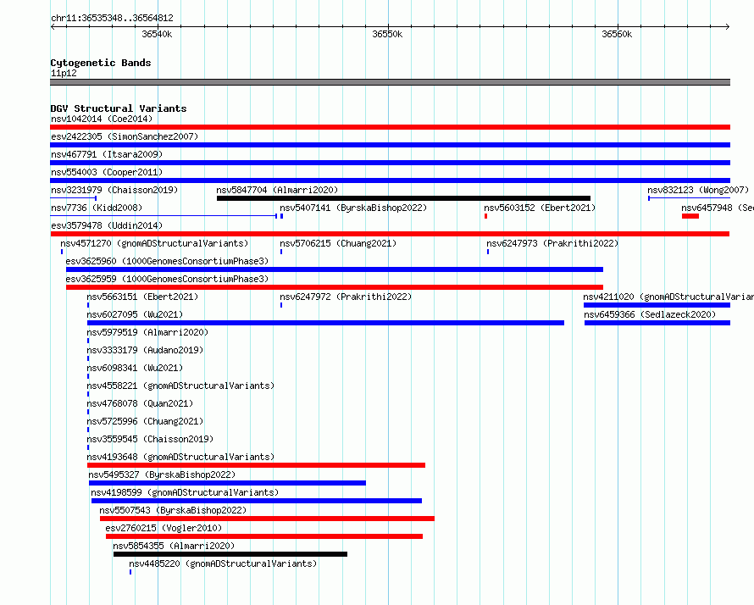Open the nsv467791 (Itsara2009) variant label

click(x=107, y=154)
